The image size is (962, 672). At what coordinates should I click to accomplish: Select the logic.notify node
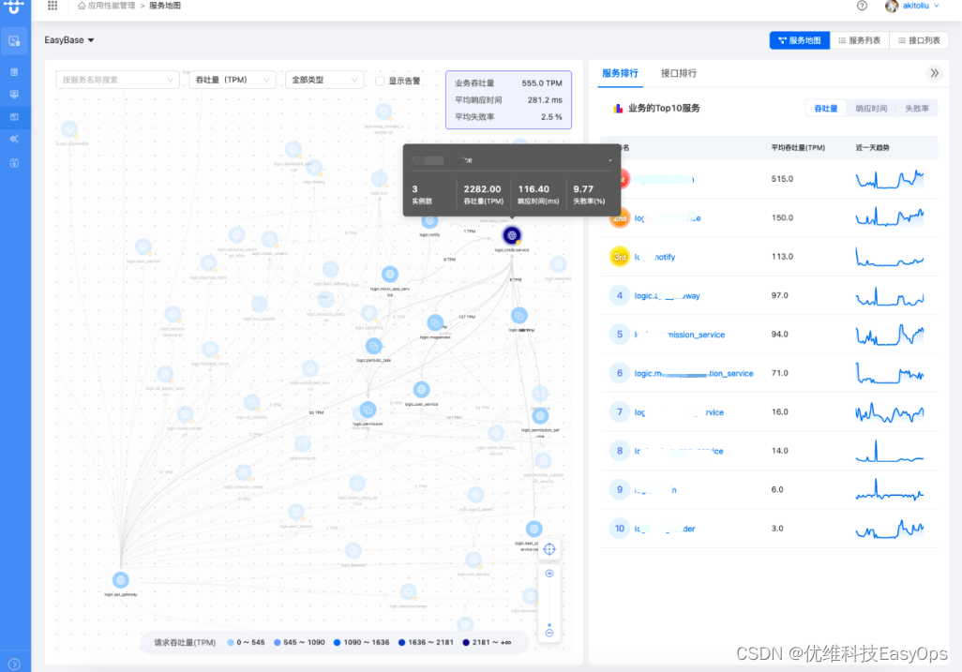(x=429, y=221)
